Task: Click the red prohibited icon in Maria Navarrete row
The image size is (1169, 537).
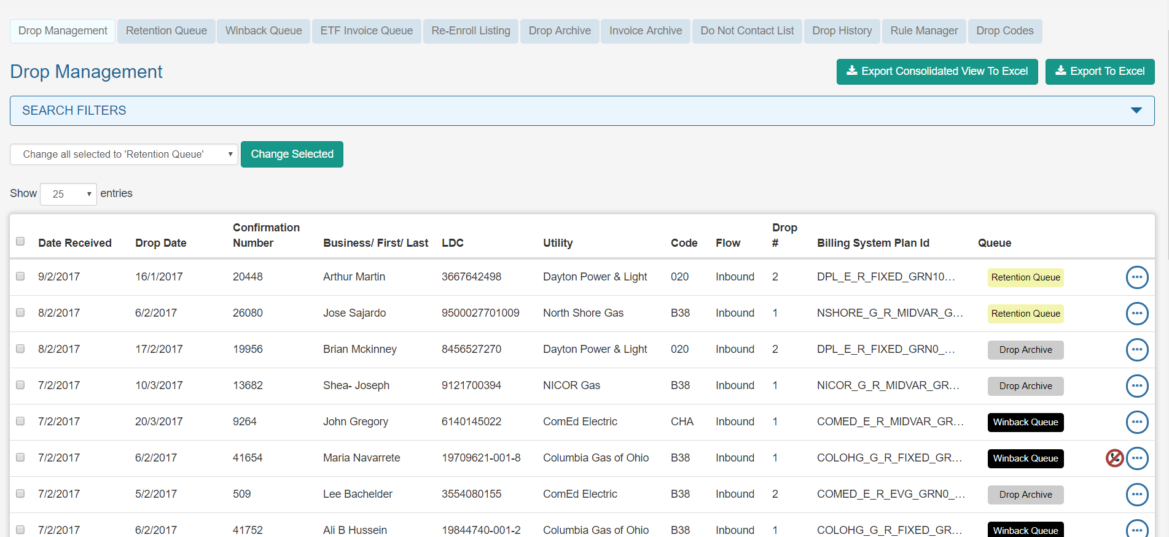Action: pos(1114,458)
